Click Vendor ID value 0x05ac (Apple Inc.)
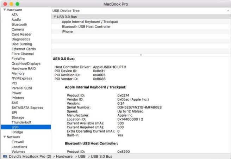 (133, 99)
